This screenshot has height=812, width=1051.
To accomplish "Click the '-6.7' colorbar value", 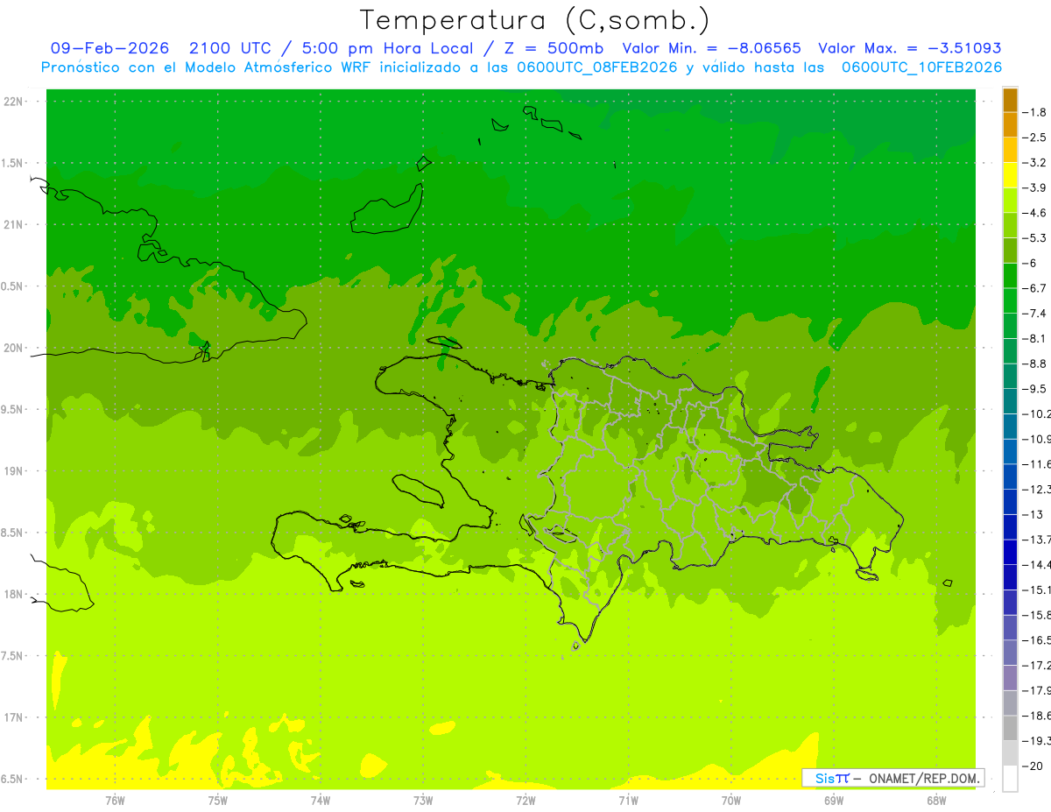I will click(x=1035, y=288).
